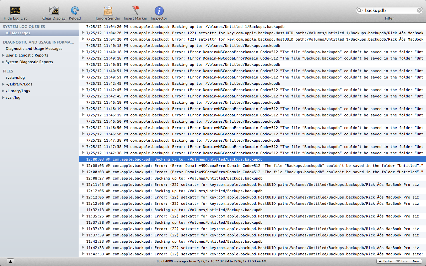Image resolution: width=426 pixels, height=266 pixels.
Task: Click the Hide Log List icon
Action: tap(15, 11)
